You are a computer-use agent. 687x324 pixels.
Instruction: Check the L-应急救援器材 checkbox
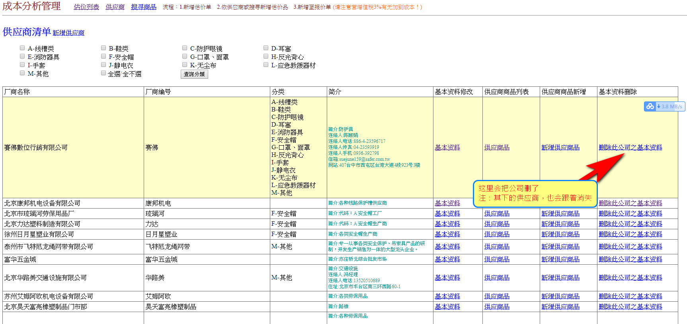[x=266, y=65]
